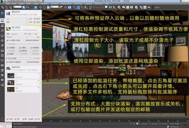Adjust the 品质 quality slider handle
This screenshot has height=128, width=189.
click(27, 22)
